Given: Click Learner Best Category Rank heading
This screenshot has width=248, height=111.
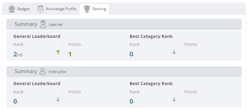Looking at the screenshot, I should click(x=151, y=36).
